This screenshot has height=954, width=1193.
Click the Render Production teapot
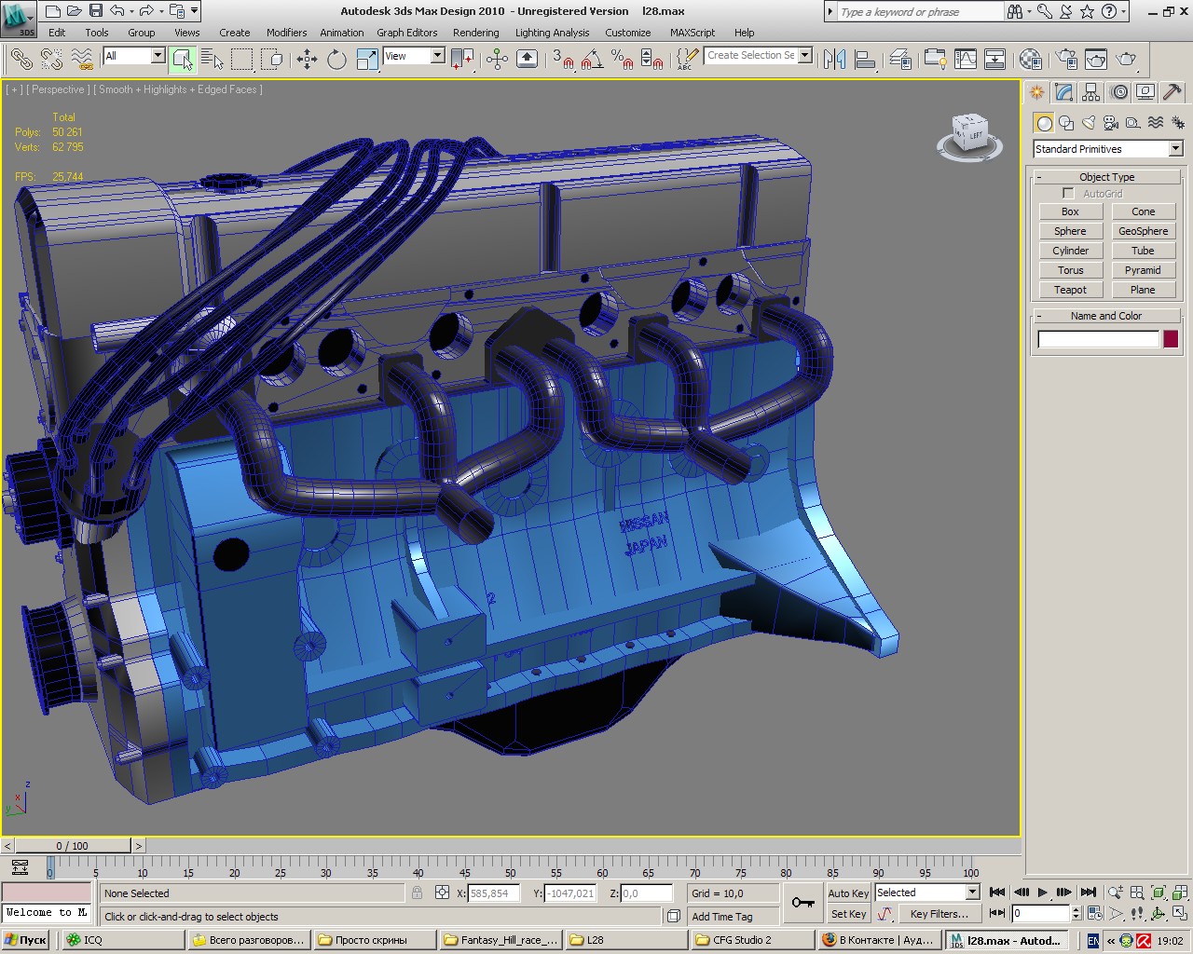click(x=1126, y=59)
